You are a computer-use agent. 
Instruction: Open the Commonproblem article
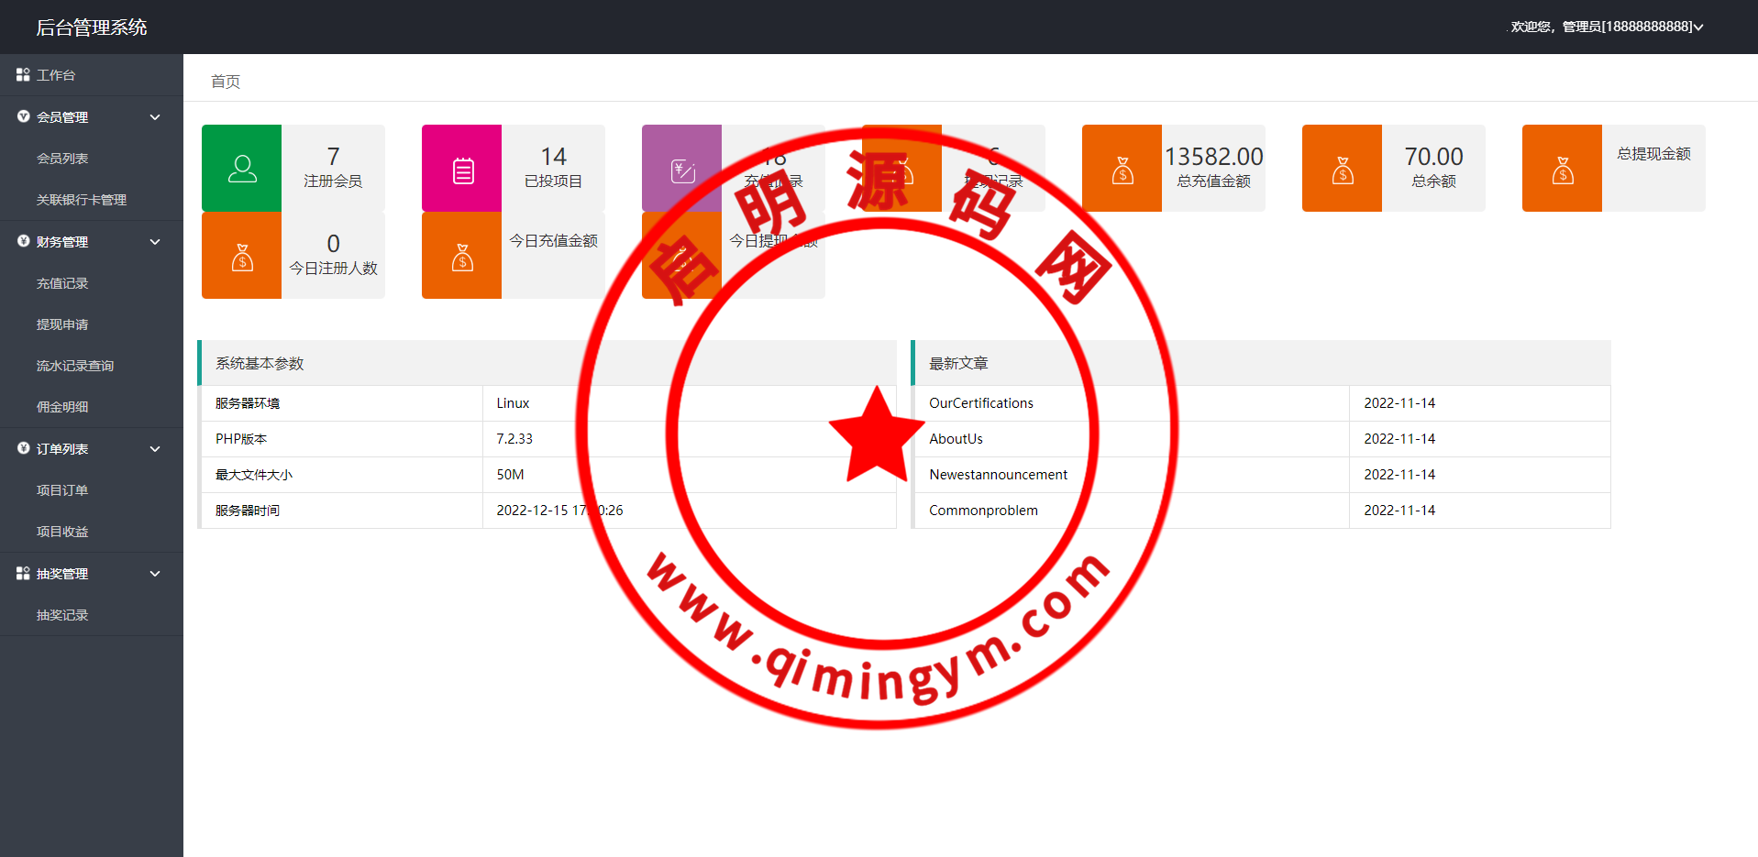click(983, 511)
